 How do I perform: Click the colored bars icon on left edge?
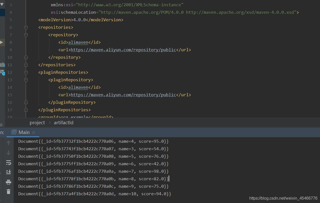tap(2, 65)
